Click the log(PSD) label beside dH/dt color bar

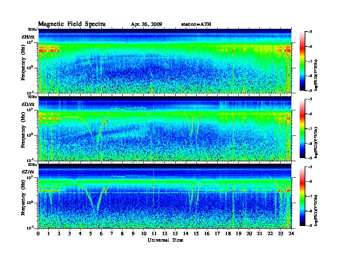(316, 75)
